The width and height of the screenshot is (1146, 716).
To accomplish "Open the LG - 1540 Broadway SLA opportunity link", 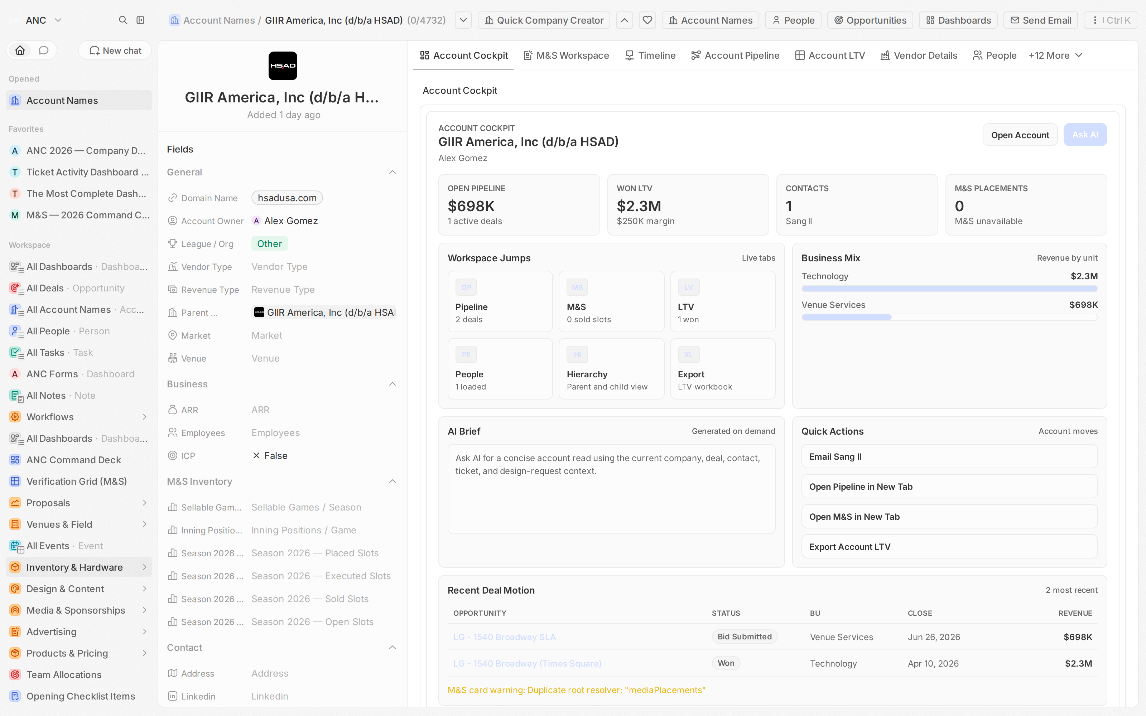I will pyautogui.click(x=504, y=637).
